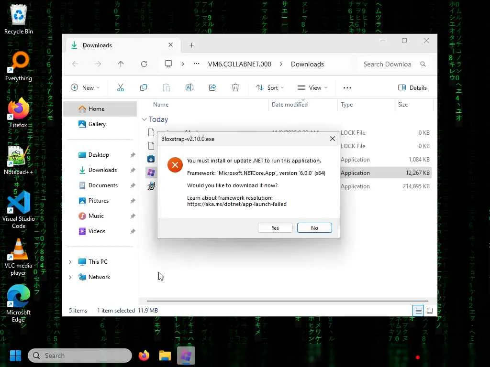Expand chevron after VM6.COLLABNET.000 breadcrumb

281,64
